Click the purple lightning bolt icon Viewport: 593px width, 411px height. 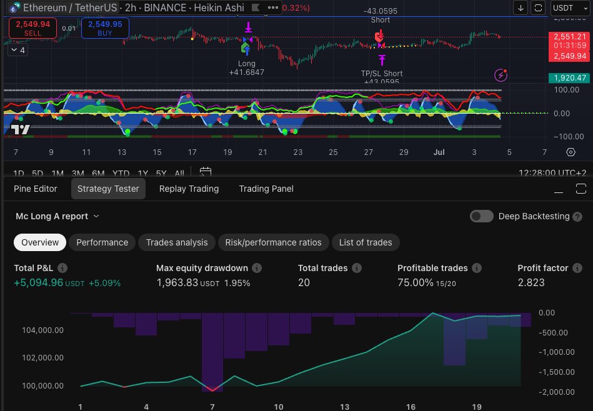501,75
